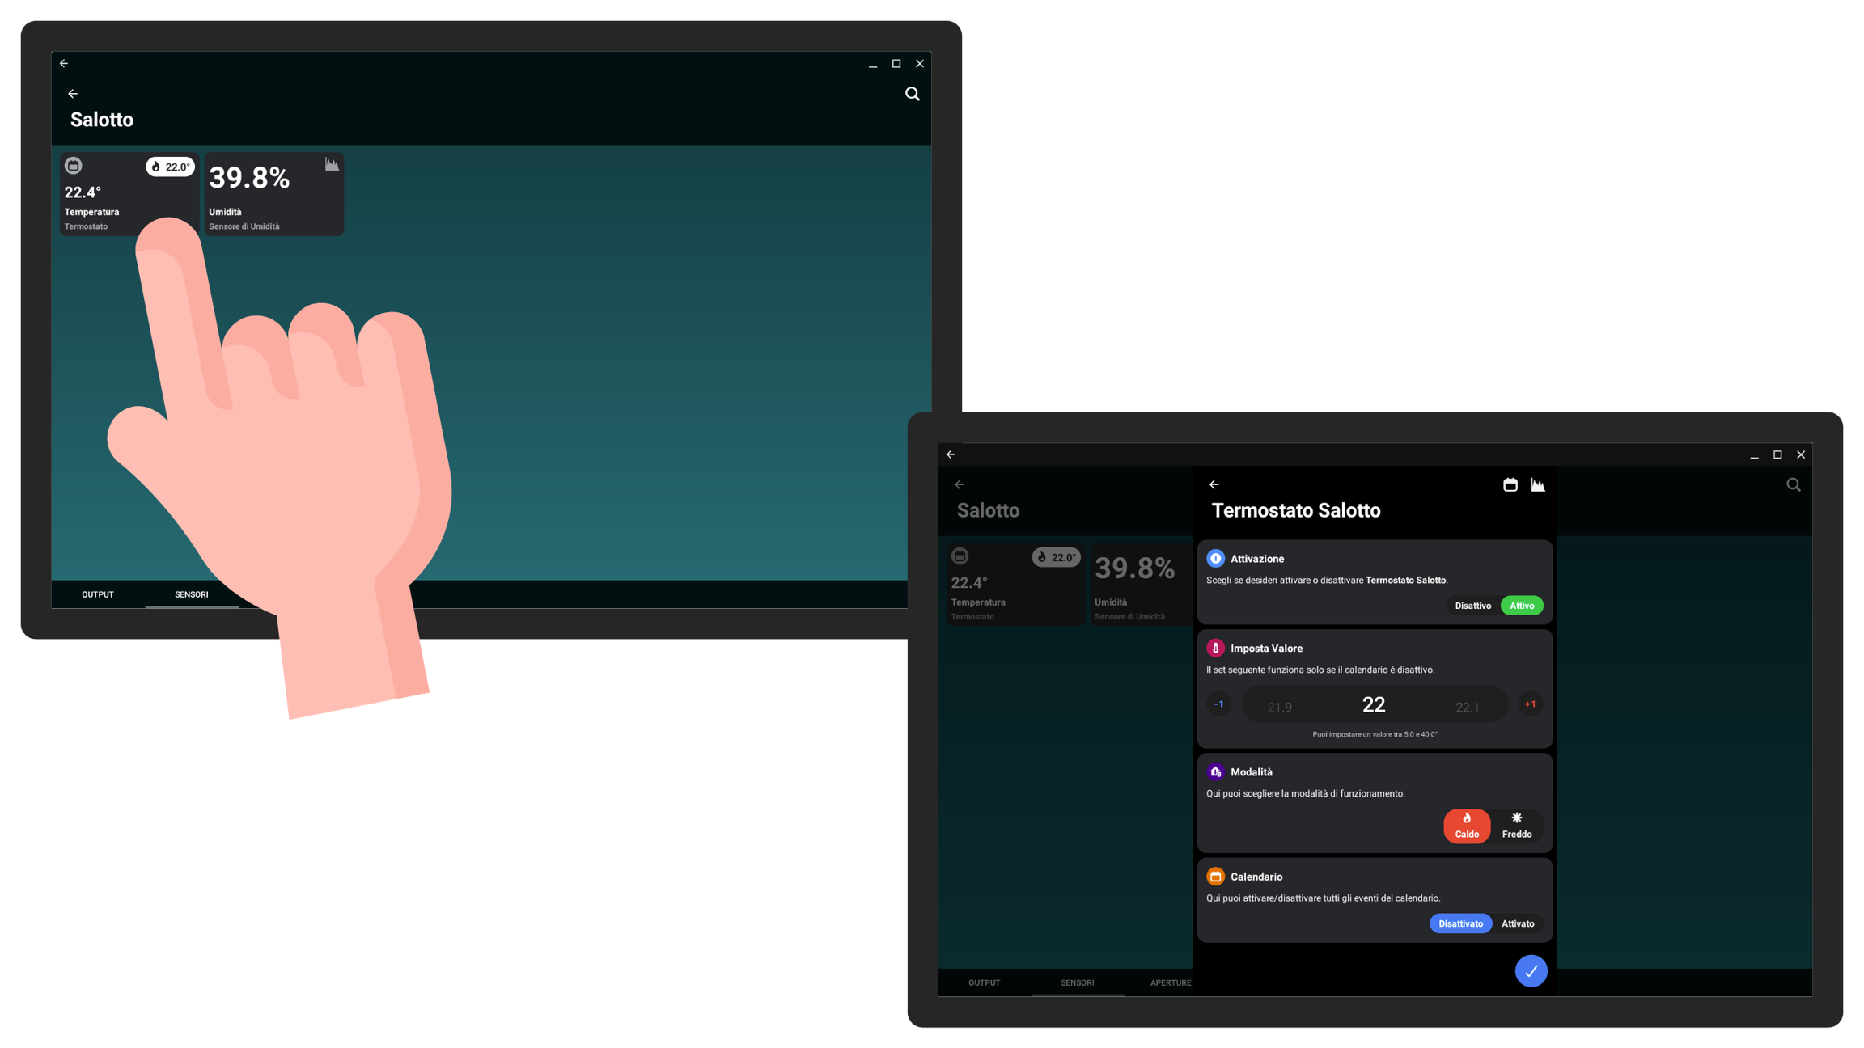Click the back arrow above Salotto title
Screen dimensions: 1864x1048
tap(73, 94)
